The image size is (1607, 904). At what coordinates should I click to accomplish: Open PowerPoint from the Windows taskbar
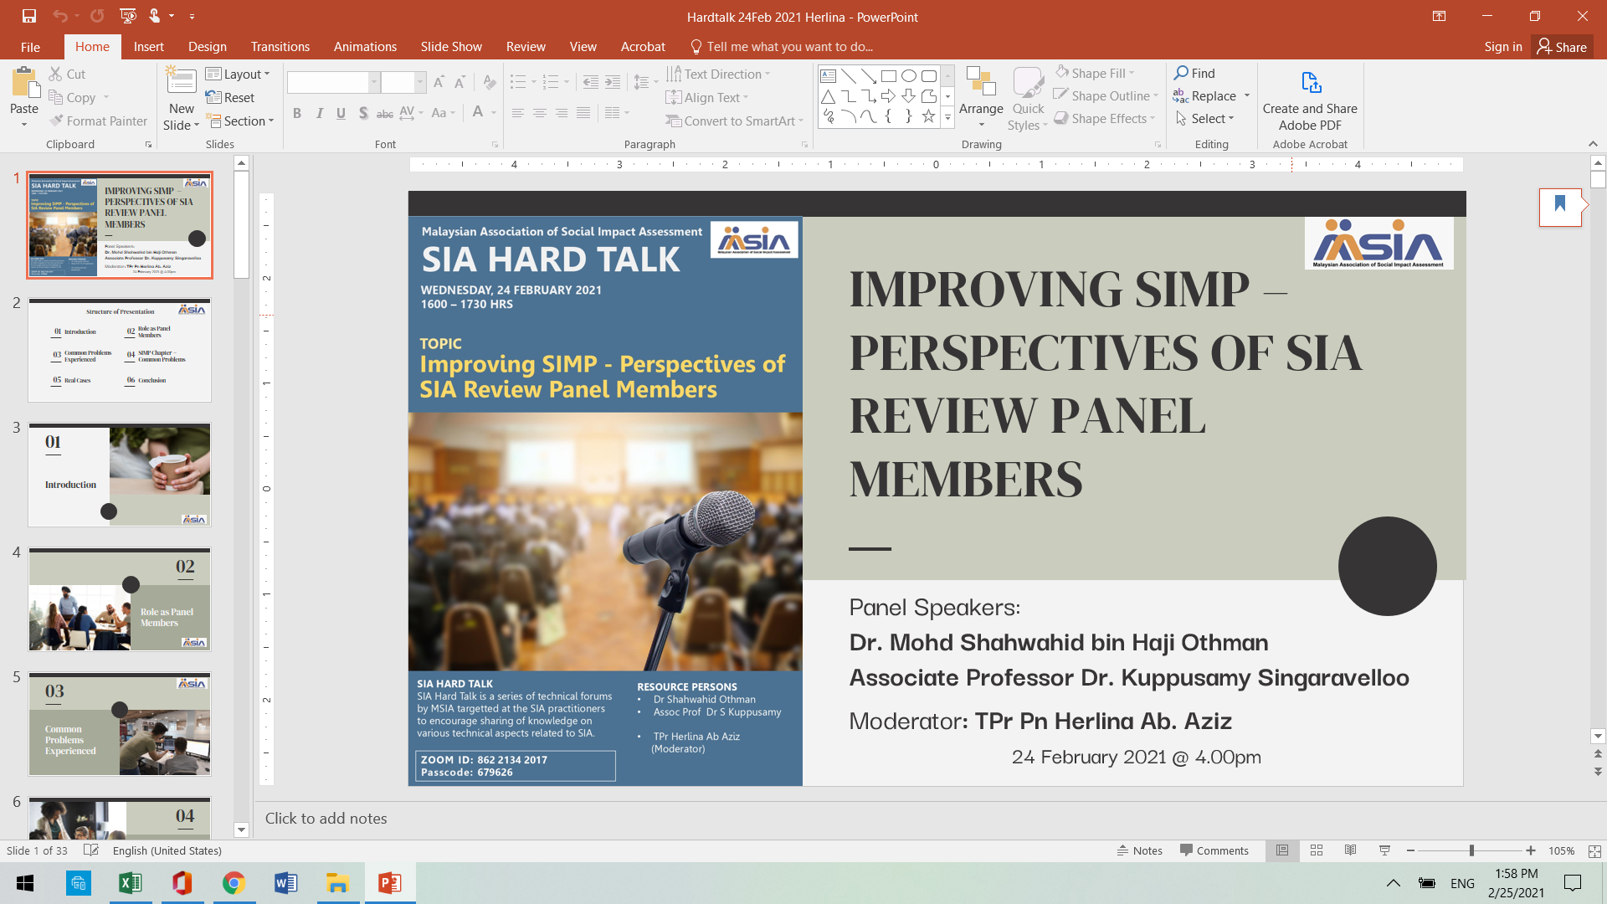pyautogui.click(x=389, y=883)
